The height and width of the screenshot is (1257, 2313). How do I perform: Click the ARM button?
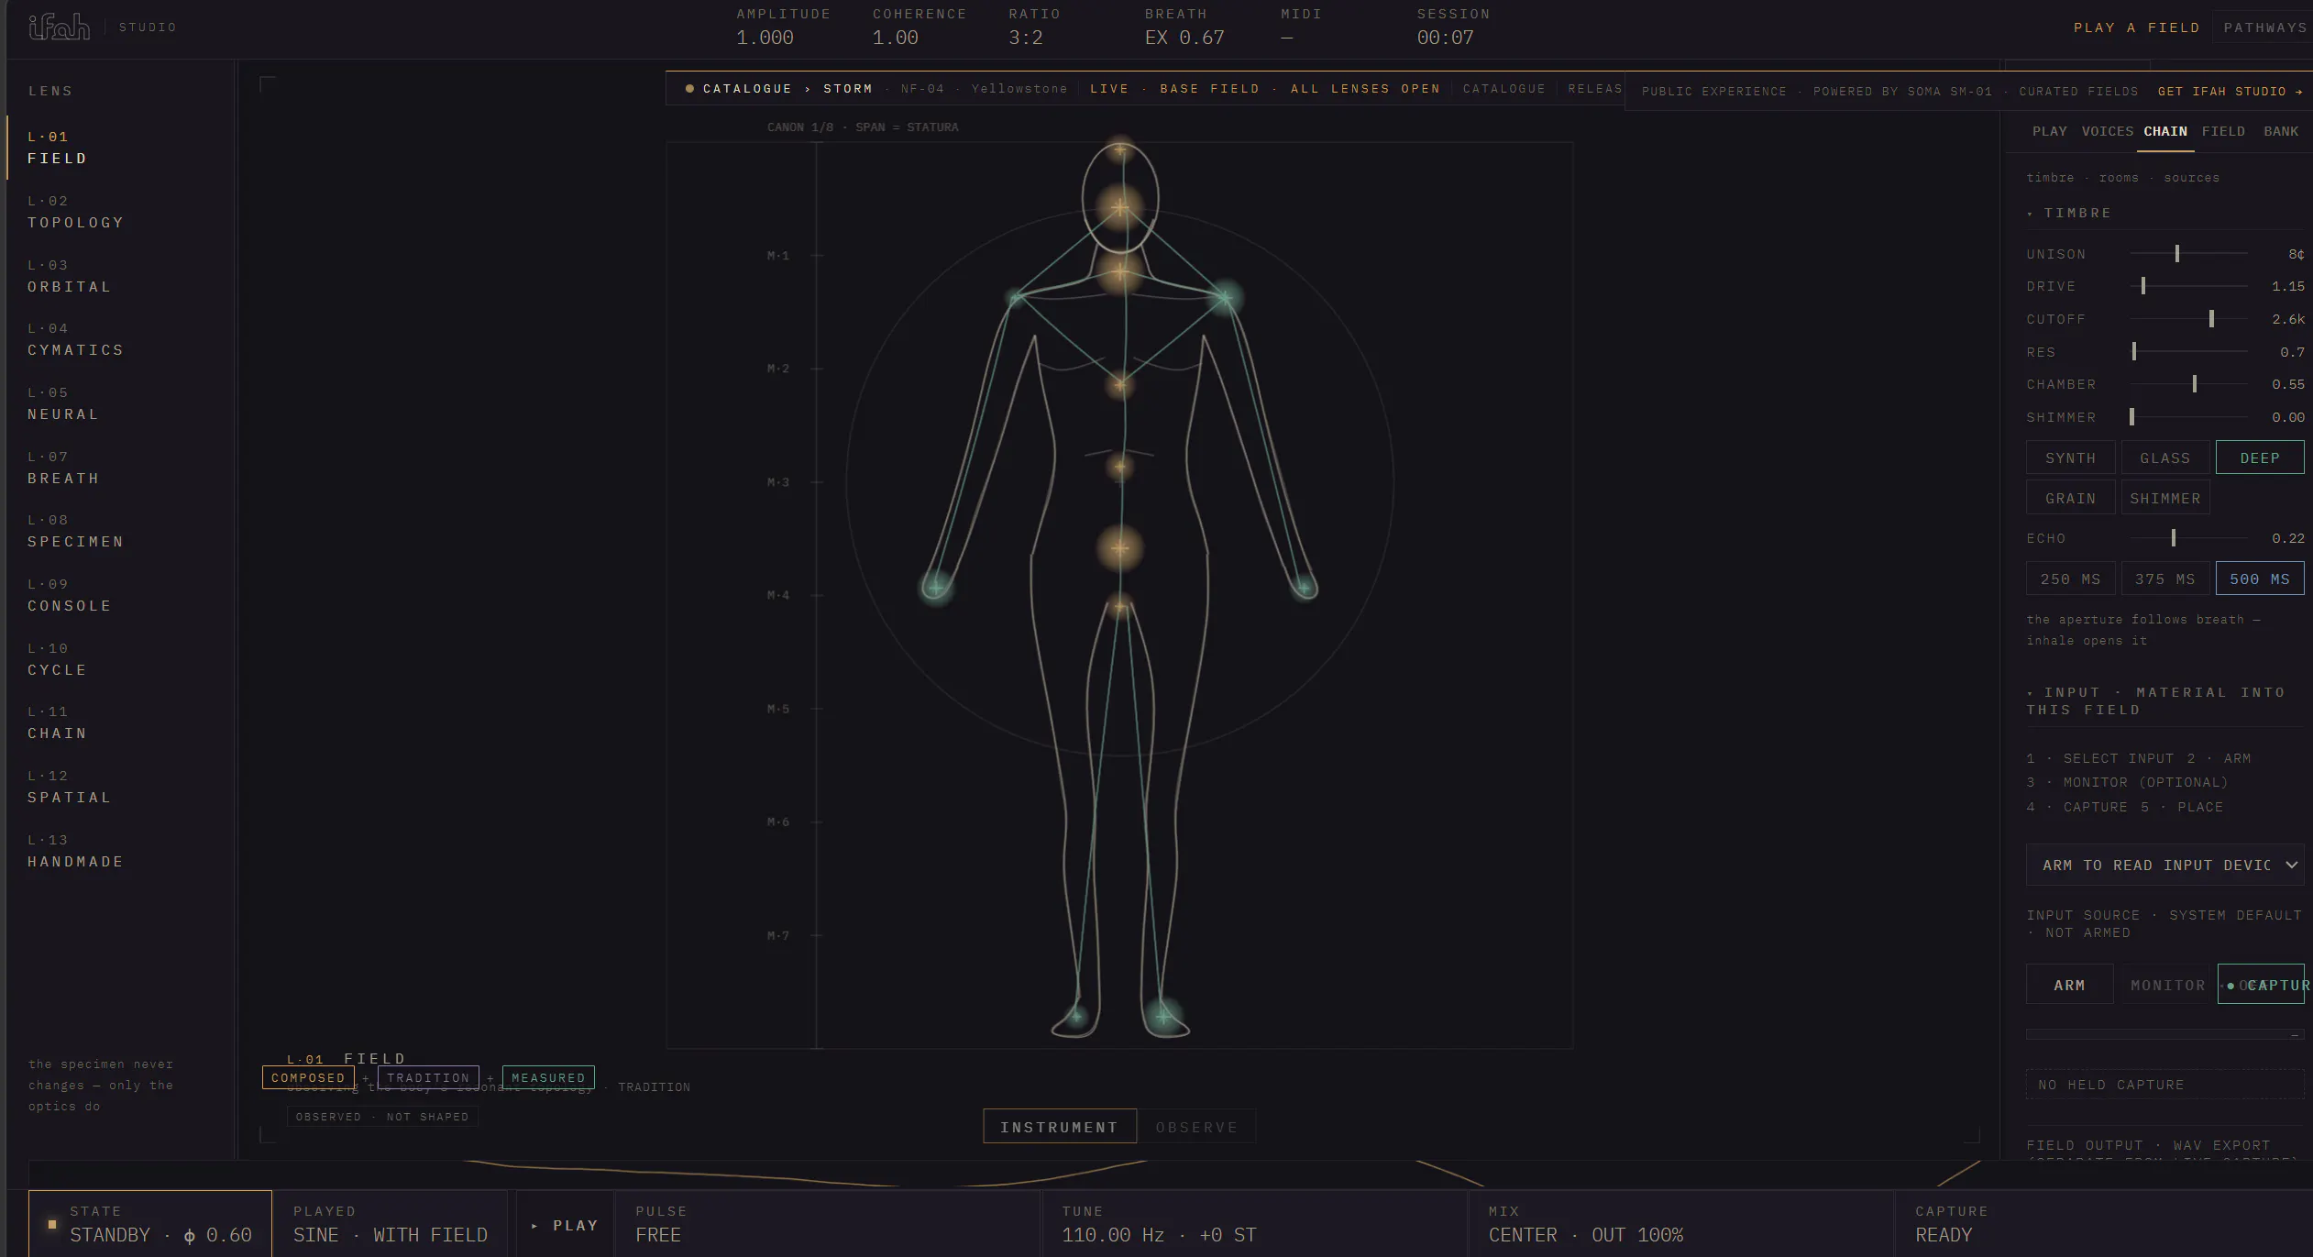point(2069,985)
